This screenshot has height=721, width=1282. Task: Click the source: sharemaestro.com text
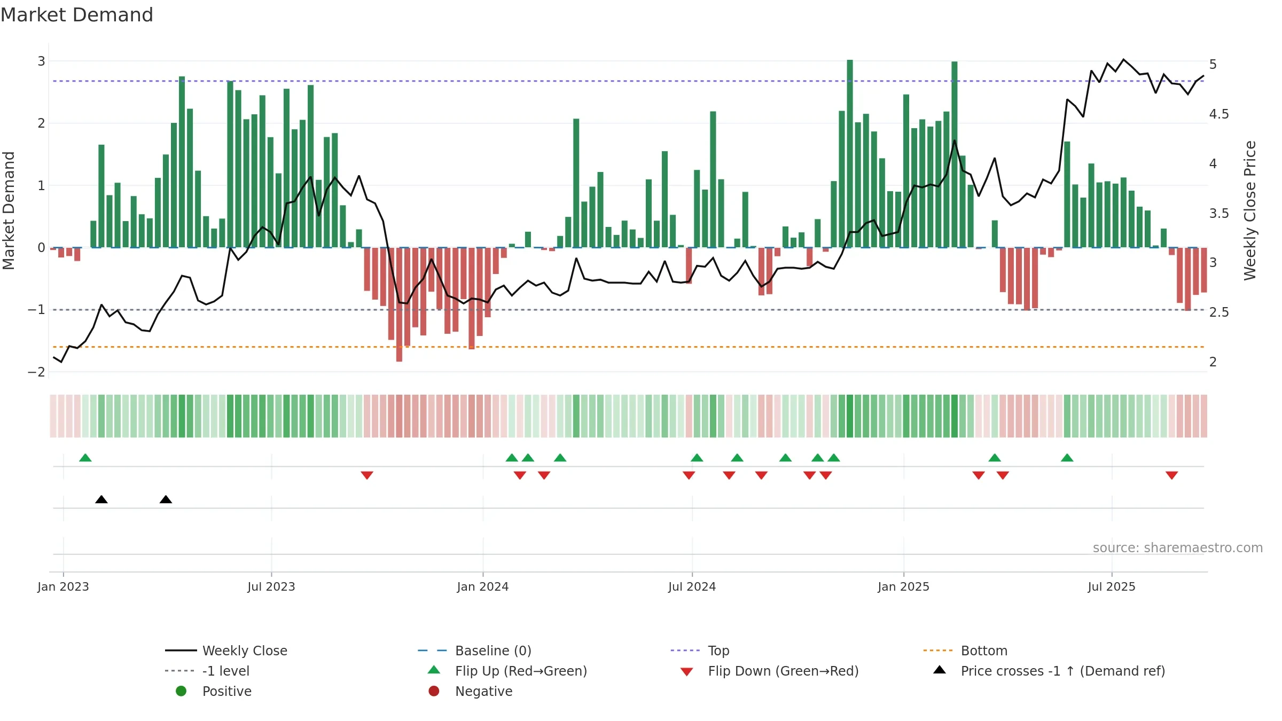1178,547
